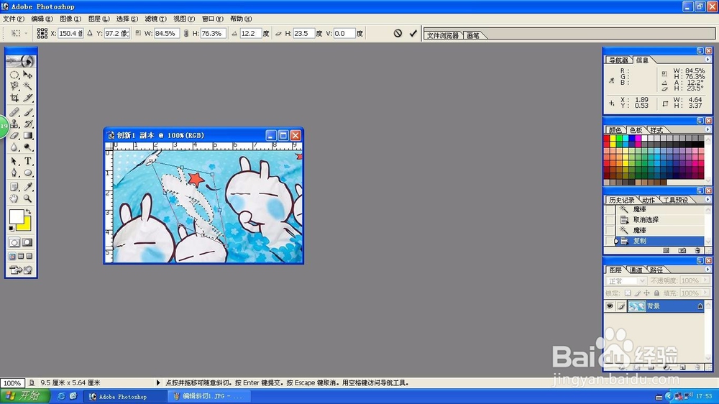Open the History panel flyout menu arrow

pos(707,199)
